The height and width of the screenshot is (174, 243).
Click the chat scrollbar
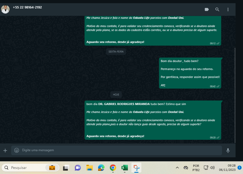point(235,95)
